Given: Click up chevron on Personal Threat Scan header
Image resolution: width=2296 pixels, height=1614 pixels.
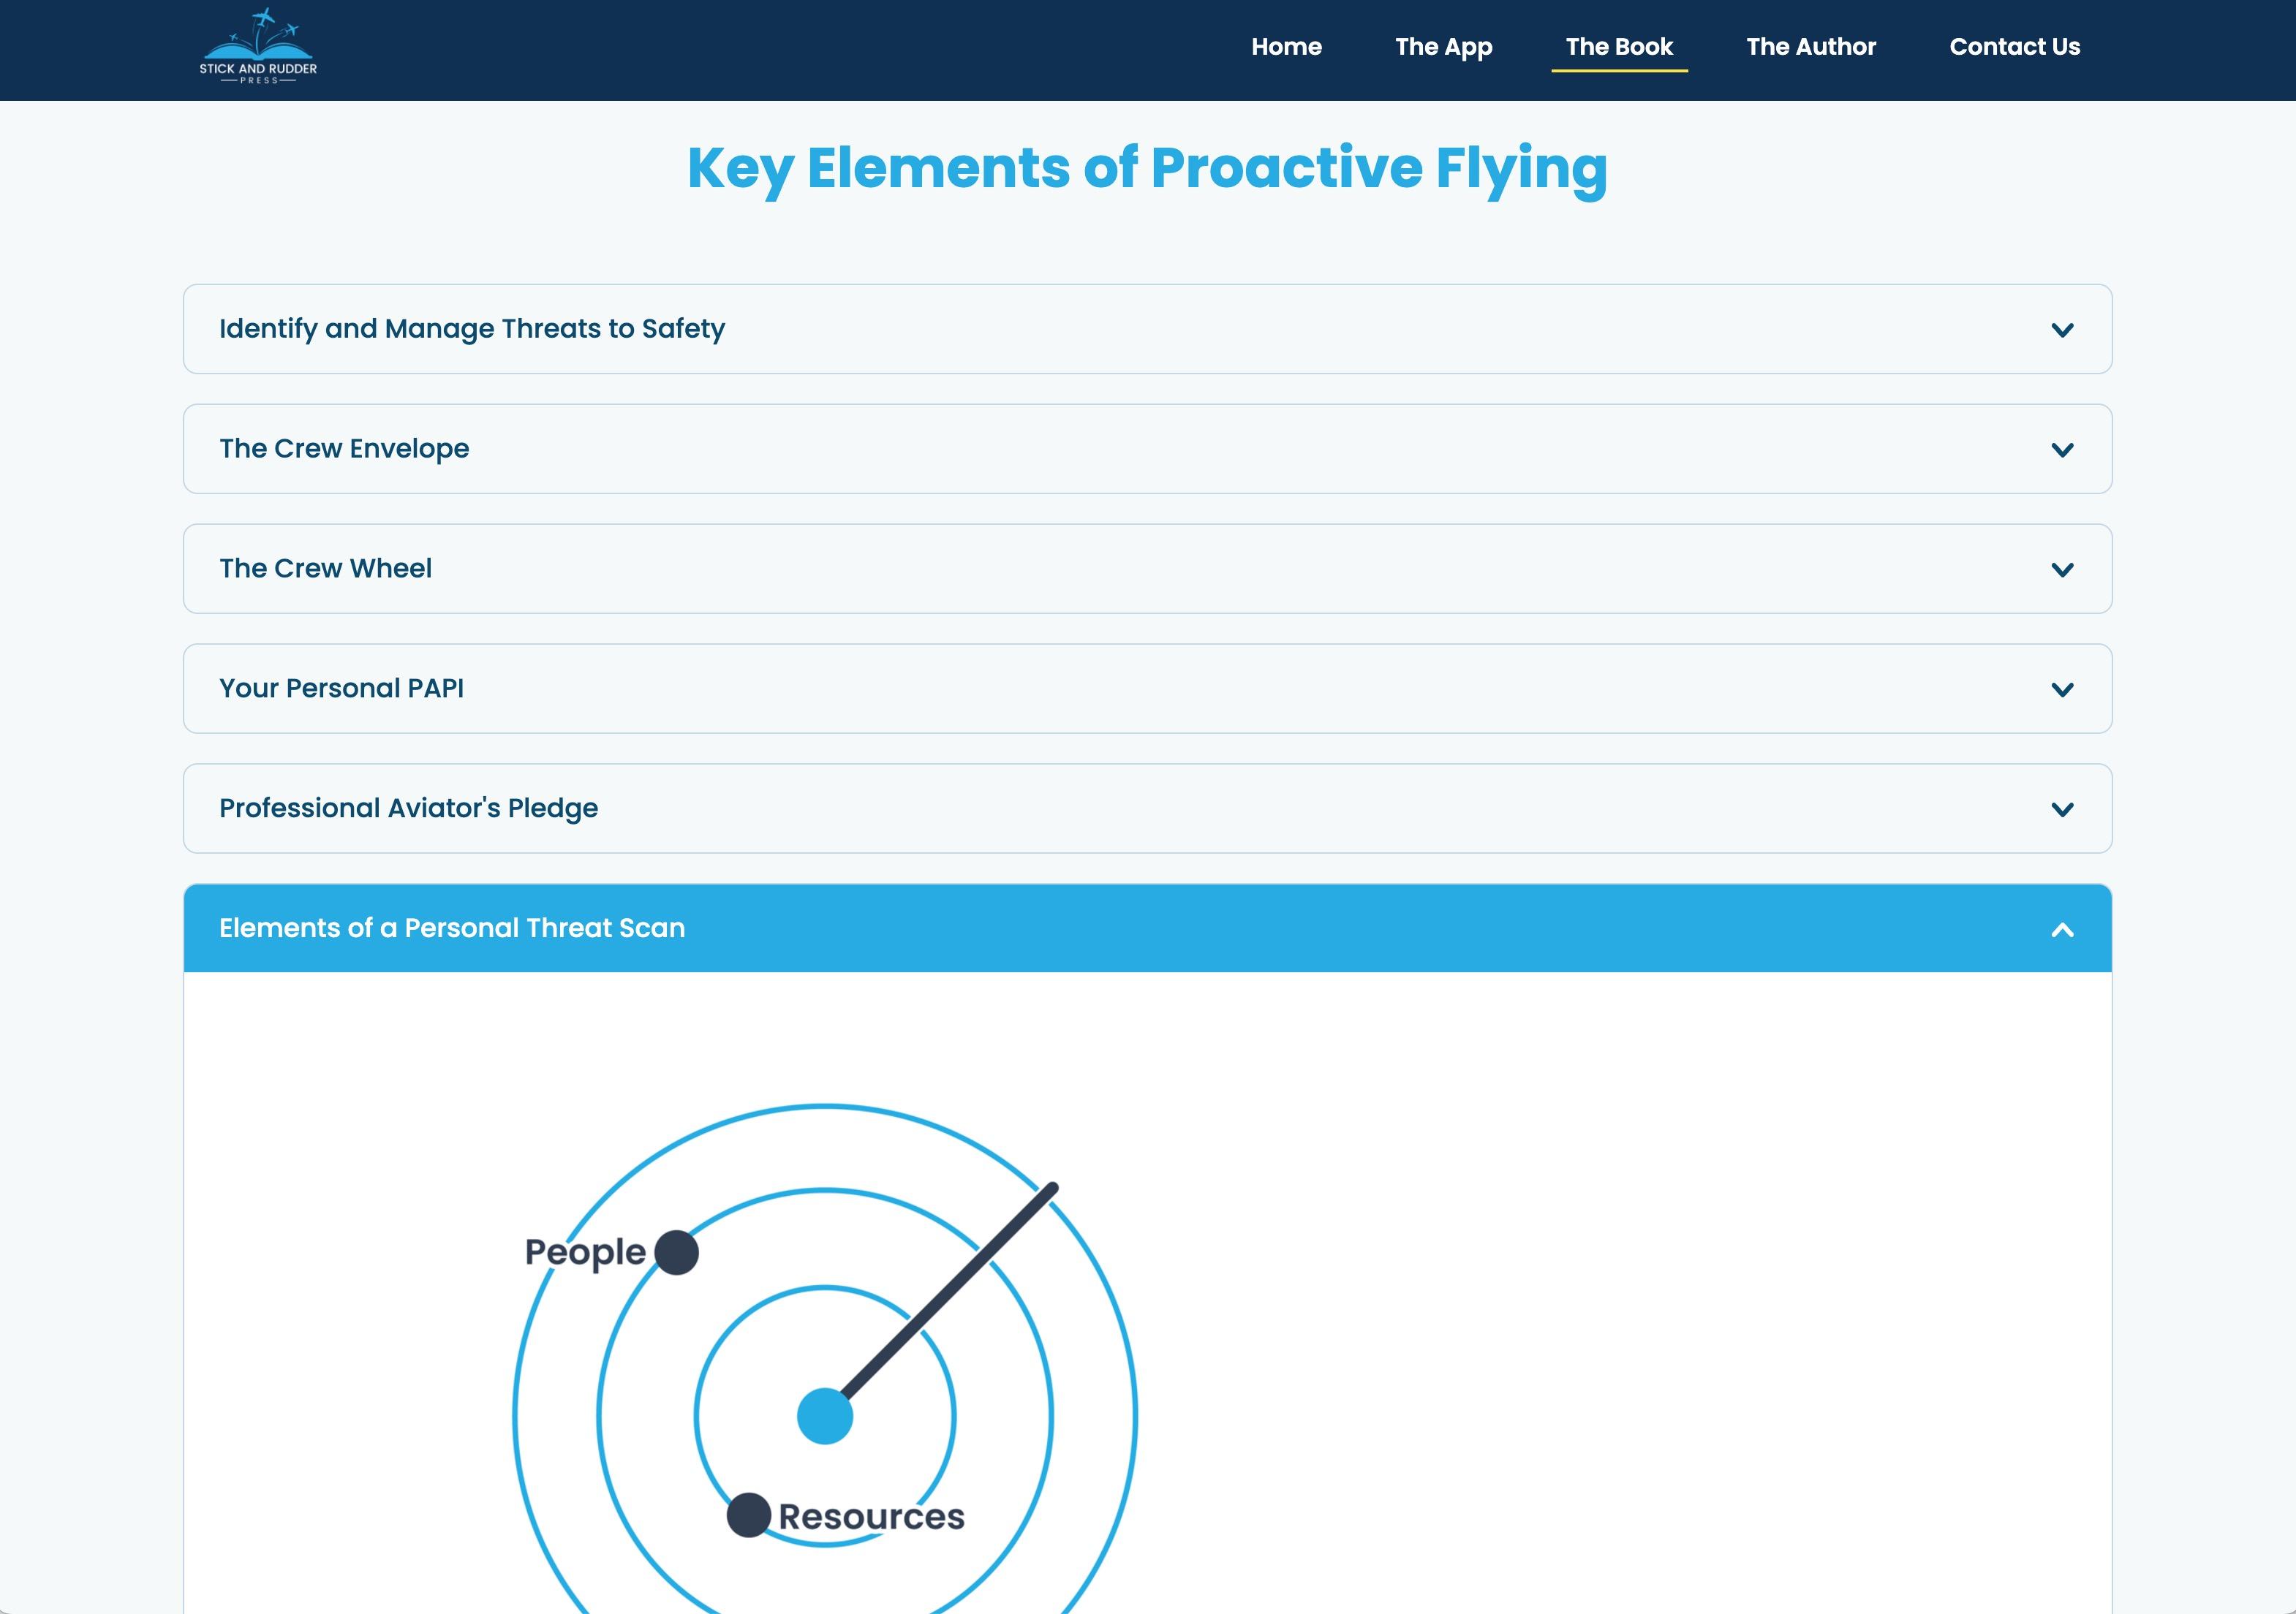Looking at the screenshot, I should point(2062,929).
